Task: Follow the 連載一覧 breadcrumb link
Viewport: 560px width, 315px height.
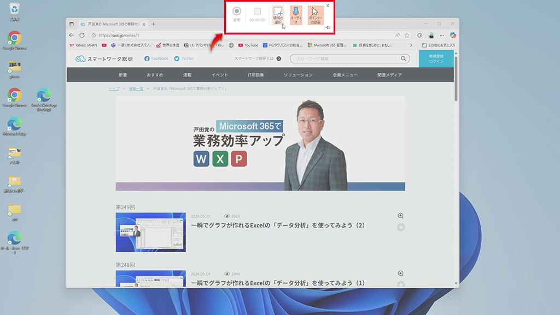Action: tap(136, 89)
